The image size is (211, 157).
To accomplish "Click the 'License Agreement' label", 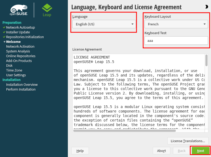I will pyautogui.click(x=87, y=50).
